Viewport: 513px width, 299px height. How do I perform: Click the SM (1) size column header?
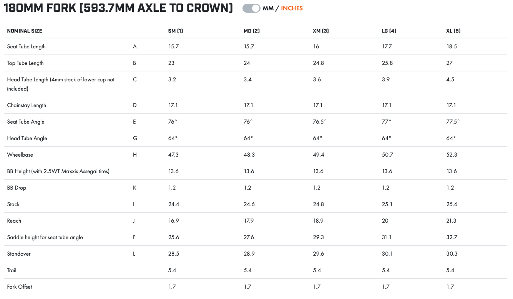point(176,31)
